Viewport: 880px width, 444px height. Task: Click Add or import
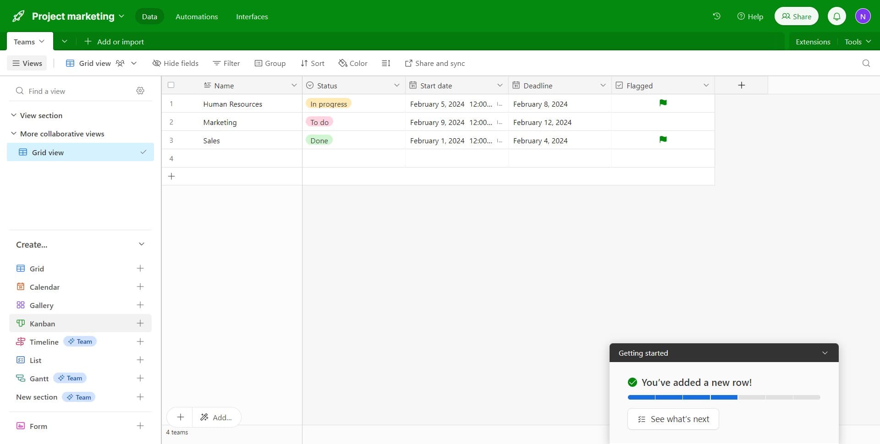coord(114,41)
